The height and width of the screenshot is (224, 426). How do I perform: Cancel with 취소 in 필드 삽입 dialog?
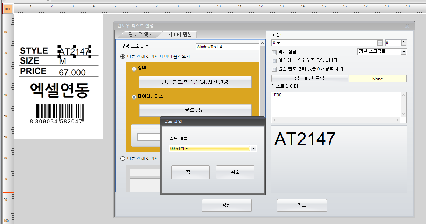(235, 172)
